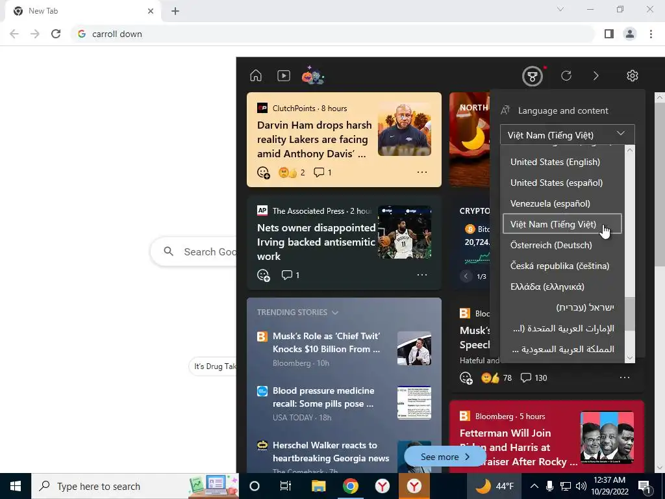This screenshot has height=499, width=665.
Task: Open the Fetterman story thumbnail
Action: point(607,437)
